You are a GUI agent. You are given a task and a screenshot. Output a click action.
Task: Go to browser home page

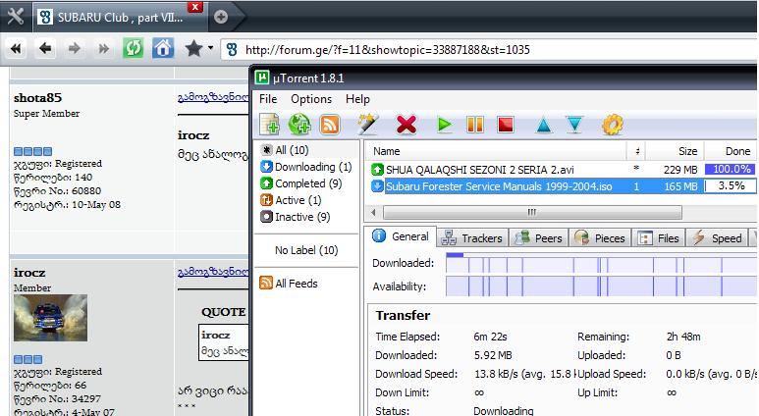[x=163, y=48]
